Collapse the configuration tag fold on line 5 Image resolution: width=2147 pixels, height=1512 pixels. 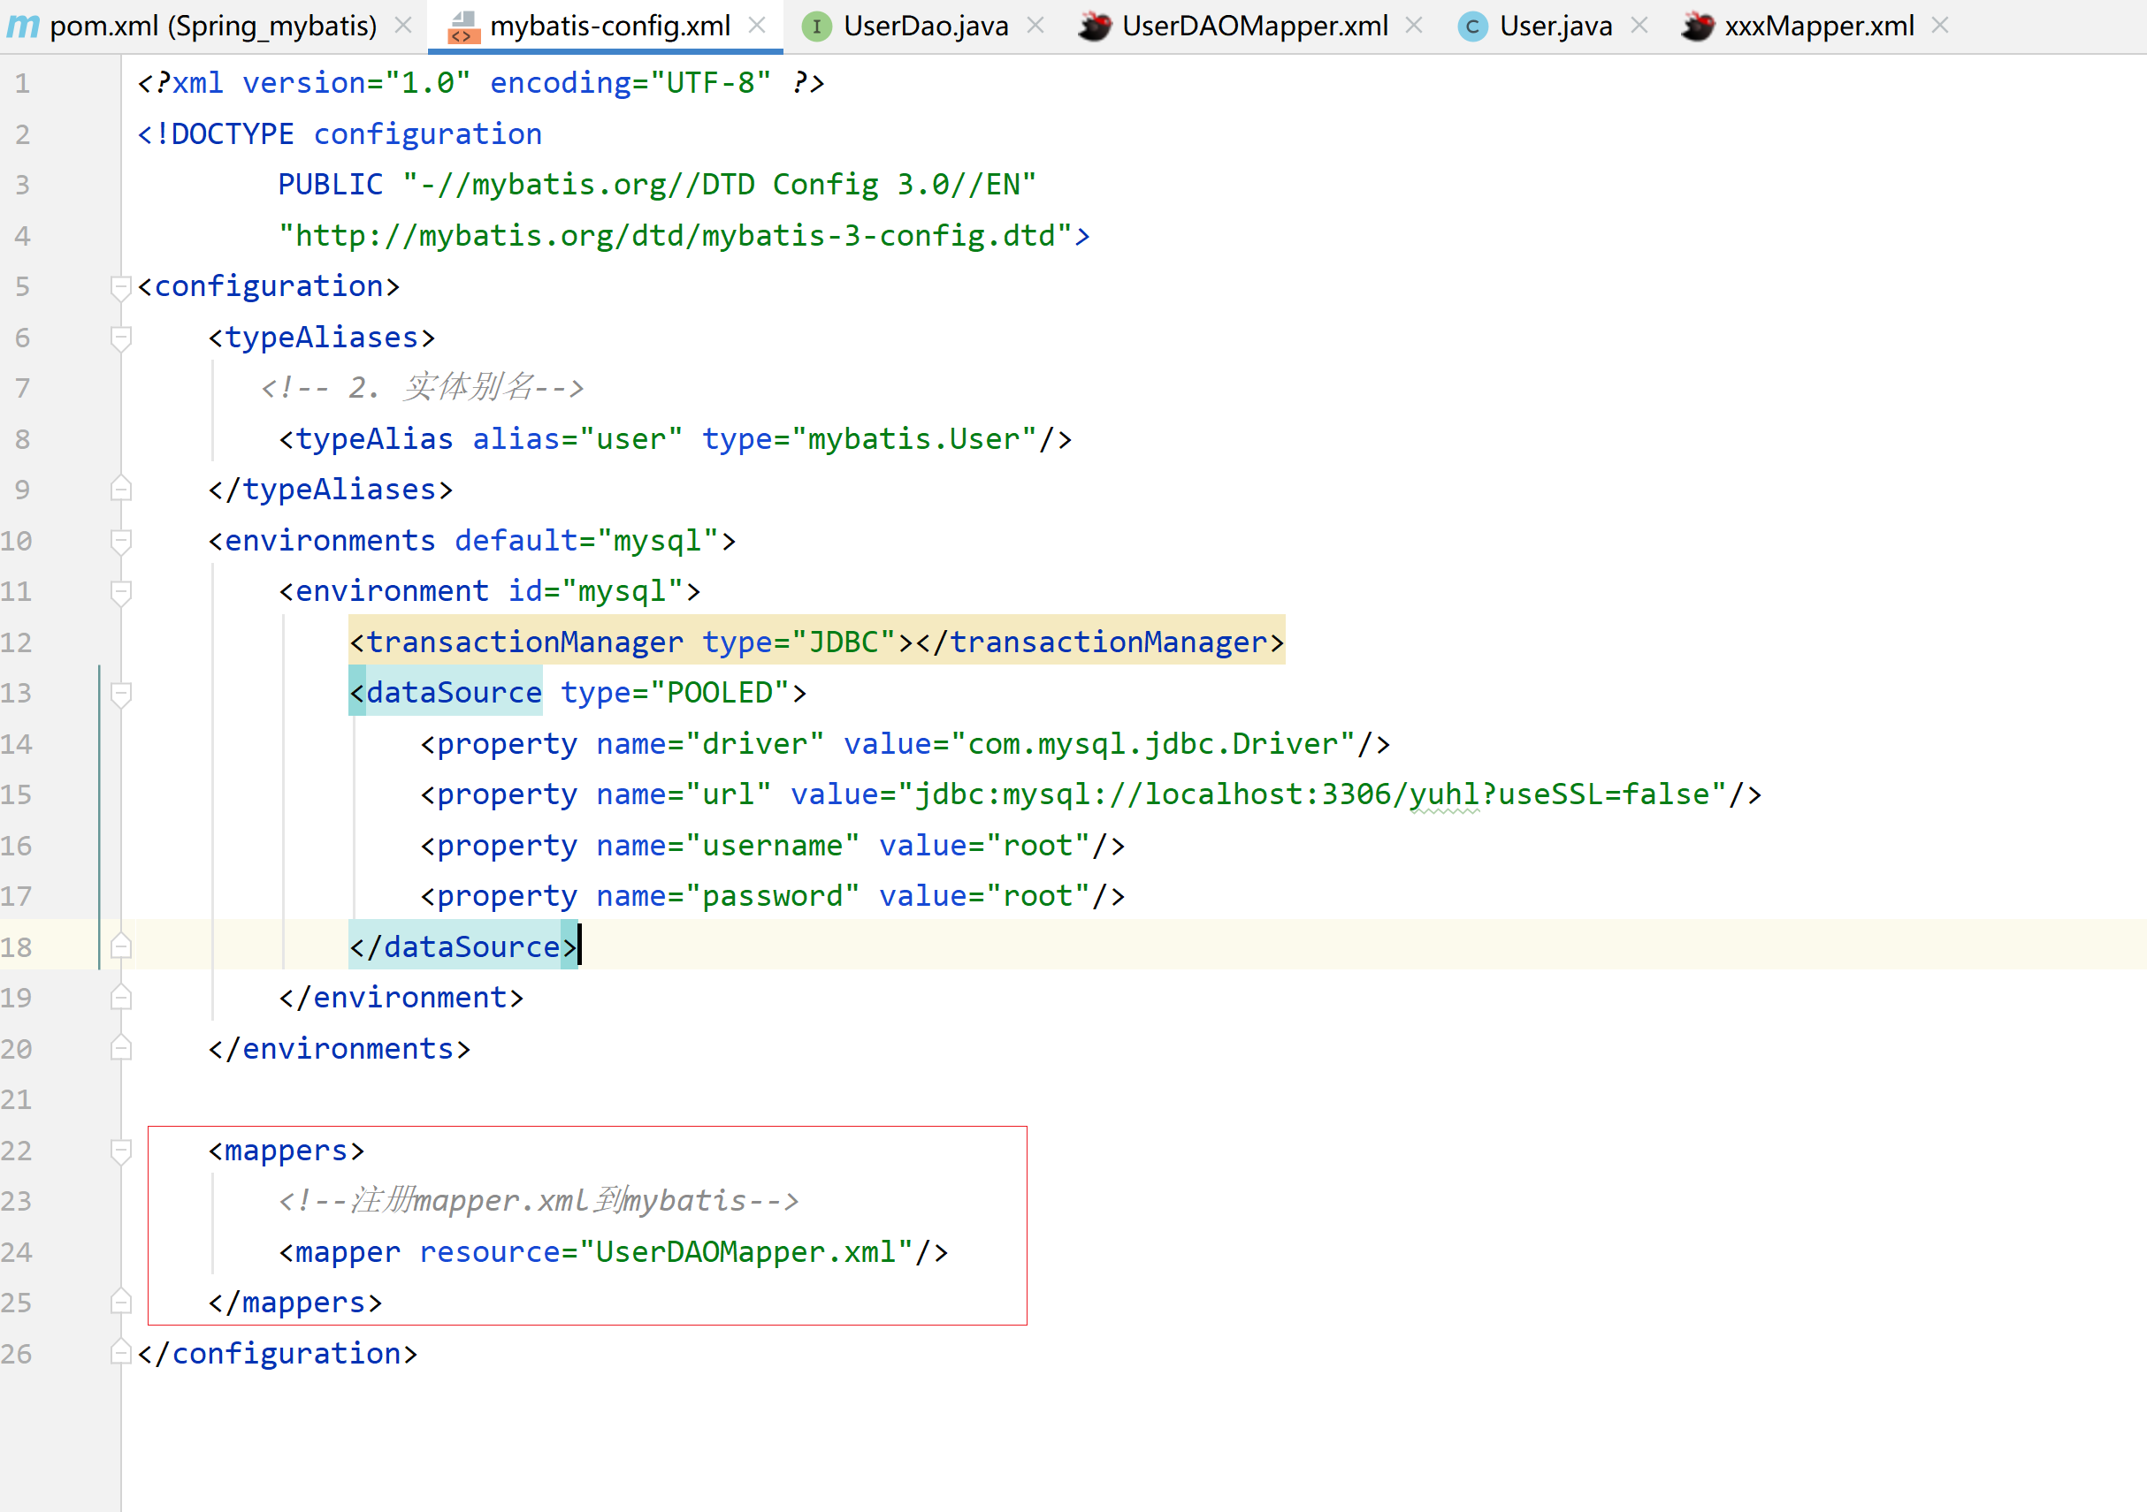(120, 287)
